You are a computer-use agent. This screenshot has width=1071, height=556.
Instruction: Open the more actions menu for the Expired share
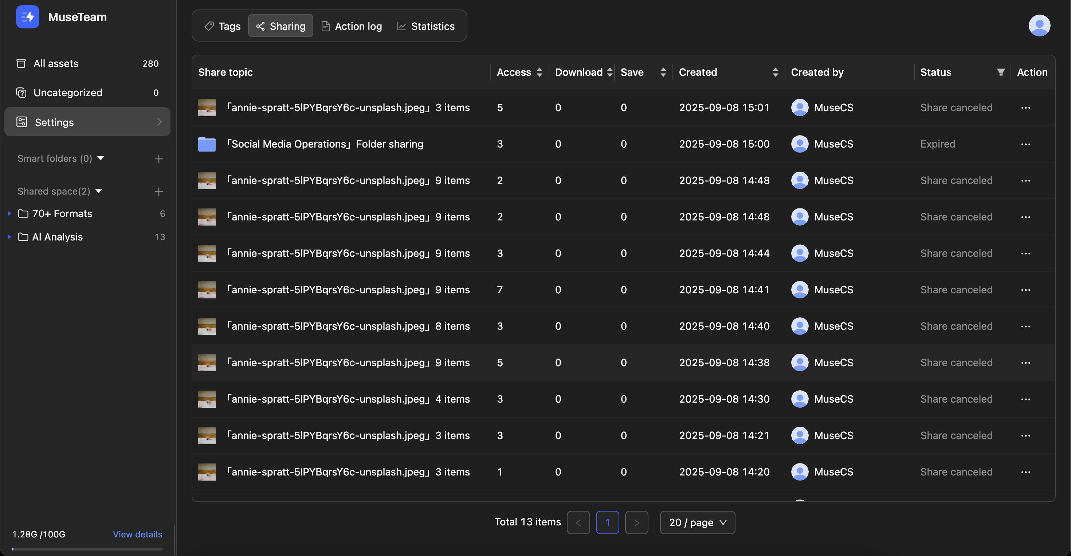1025,144
